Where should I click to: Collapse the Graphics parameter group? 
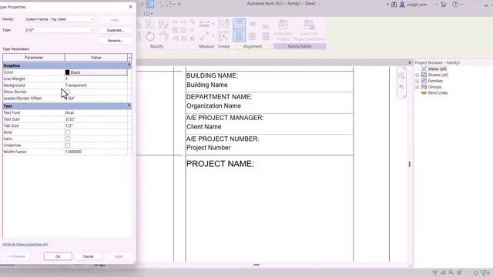(x=129, y=65)
